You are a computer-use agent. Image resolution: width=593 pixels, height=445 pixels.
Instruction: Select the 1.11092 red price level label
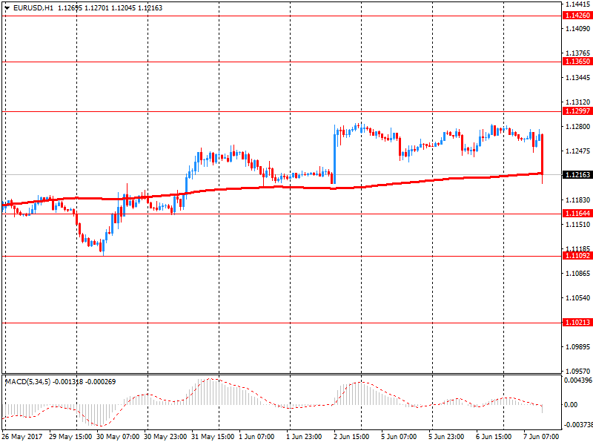point(577,256)
